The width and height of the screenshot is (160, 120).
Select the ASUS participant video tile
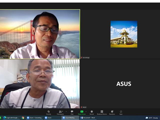120,84
